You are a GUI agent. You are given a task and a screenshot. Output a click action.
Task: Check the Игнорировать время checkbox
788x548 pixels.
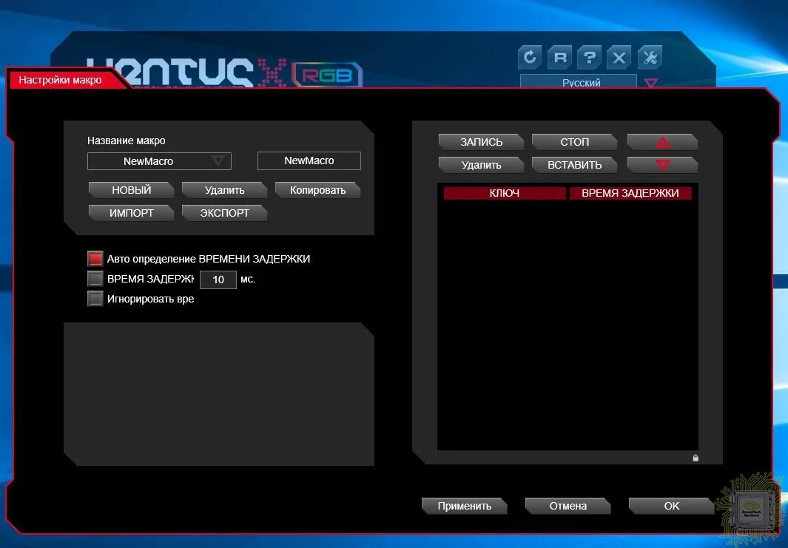click(x=95, y=298)
